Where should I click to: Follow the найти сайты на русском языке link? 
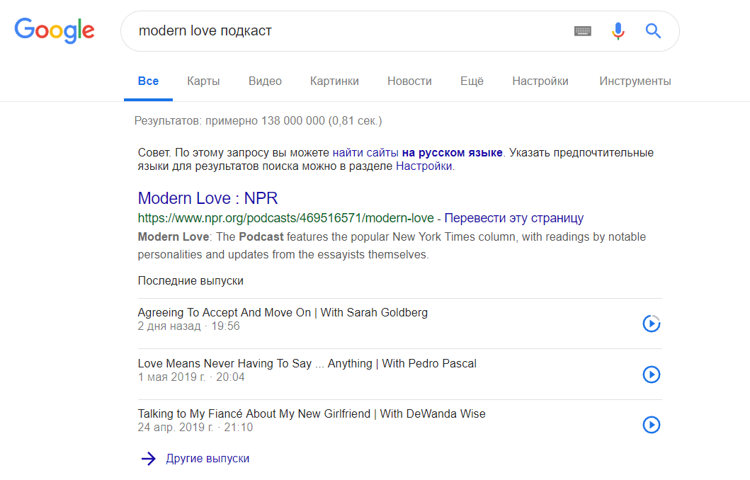(417, 153)
